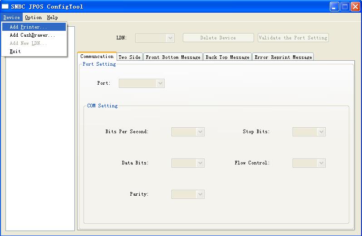Open the Back Top Message tab
The image size is (362, 236).
click(x=227, y=57)
